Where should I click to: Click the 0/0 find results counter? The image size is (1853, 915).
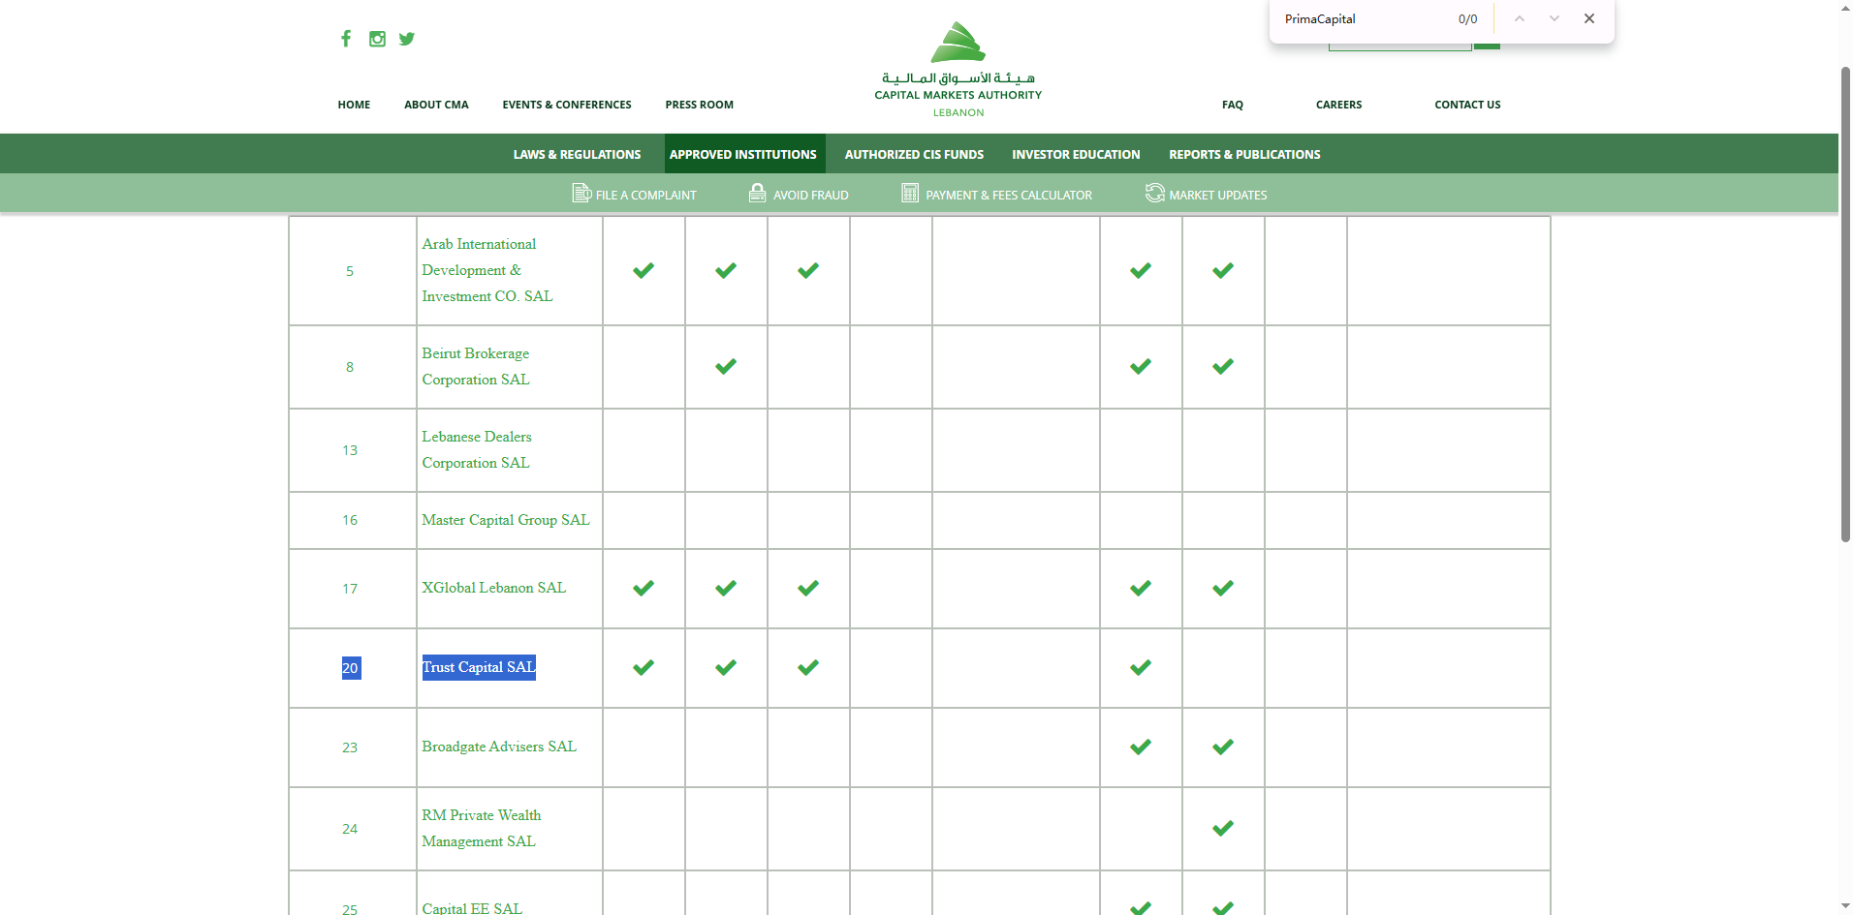click(1467, 19)
